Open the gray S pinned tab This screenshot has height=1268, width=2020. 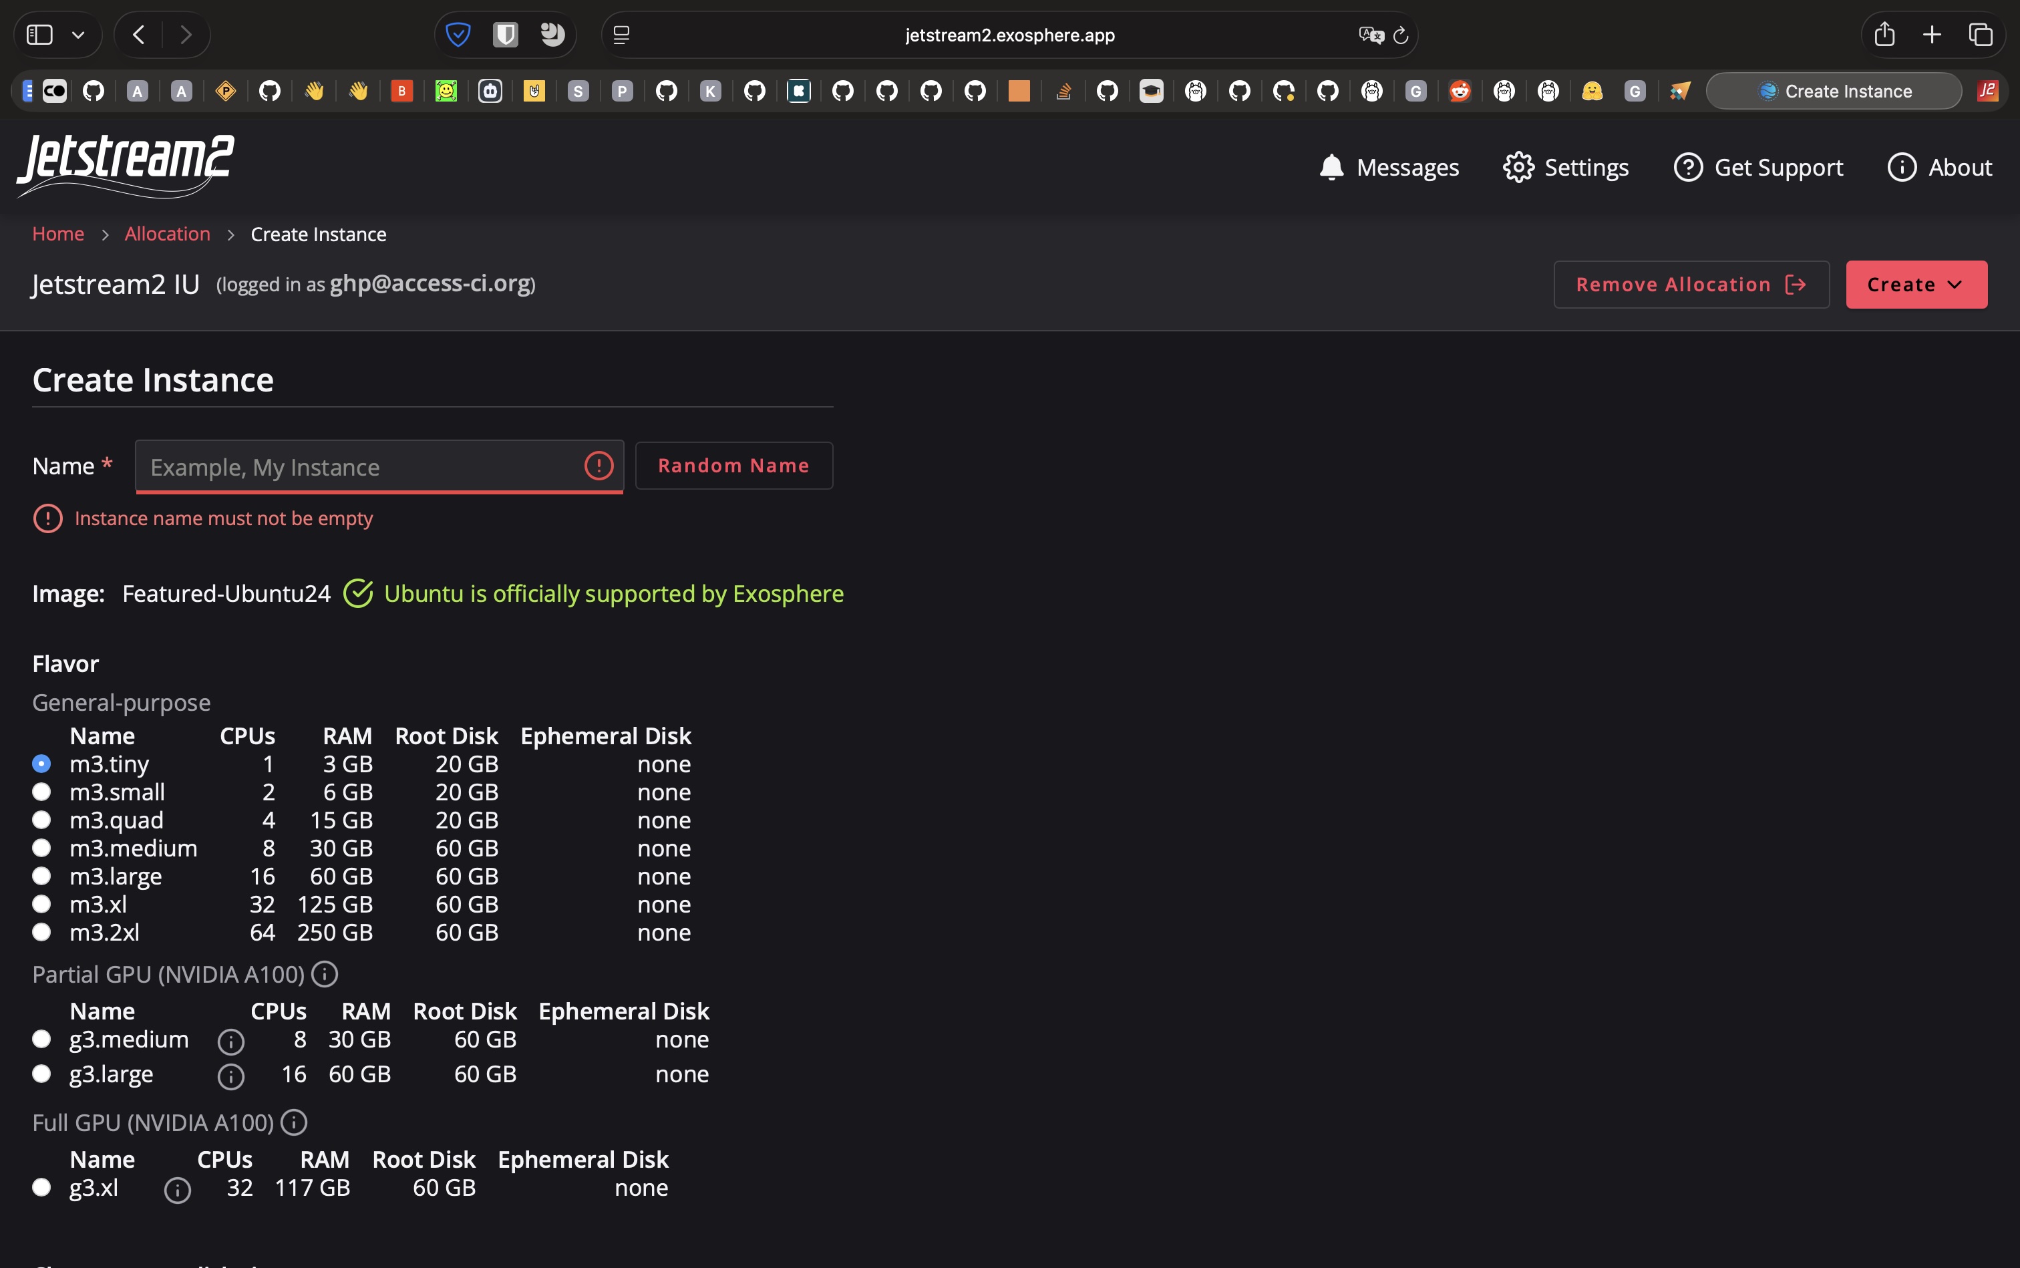(578, 91)
